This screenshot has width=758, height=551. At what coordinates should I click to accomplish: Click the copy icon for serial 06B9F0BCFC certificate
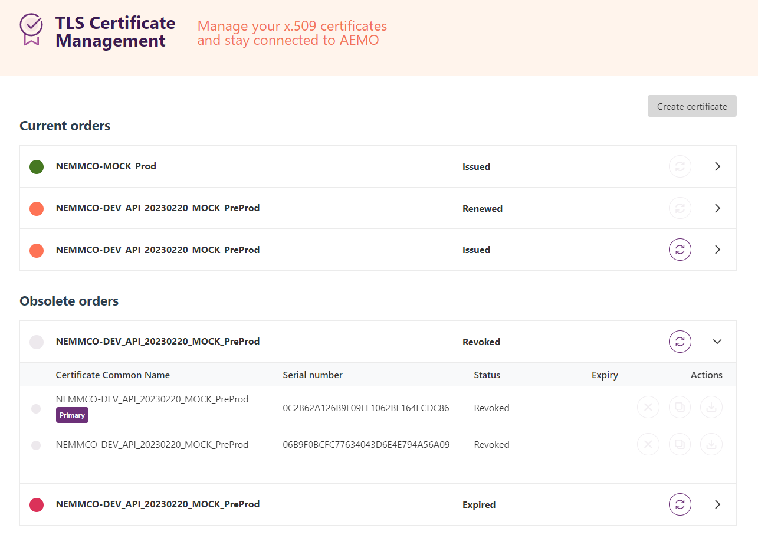pos(680,444)
